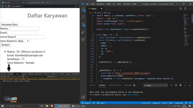Switch to DevTools Network tab
This screenshot has width=193, height=108.
(x=31, y=74)
